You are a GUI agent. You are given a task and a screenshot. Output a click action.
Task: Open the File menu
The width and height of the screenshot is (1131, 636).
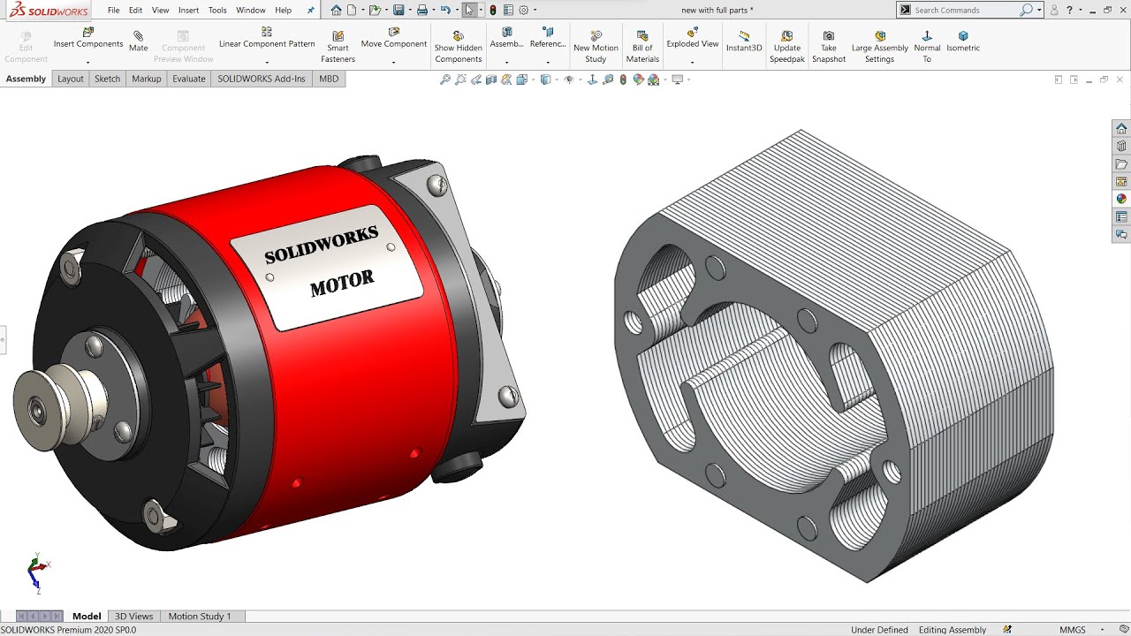(114, 10)
